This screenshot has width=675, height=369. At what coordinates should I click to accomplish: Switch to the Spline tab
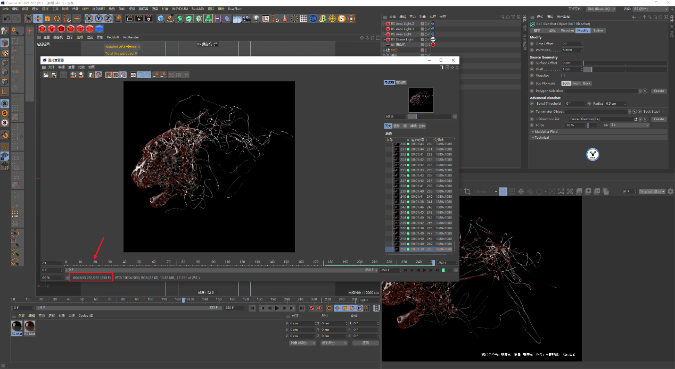pos(598,30)
